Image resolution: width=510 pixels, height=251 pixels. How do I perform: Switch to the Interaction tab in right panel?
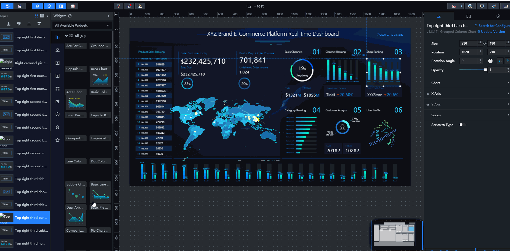[498, 16]
